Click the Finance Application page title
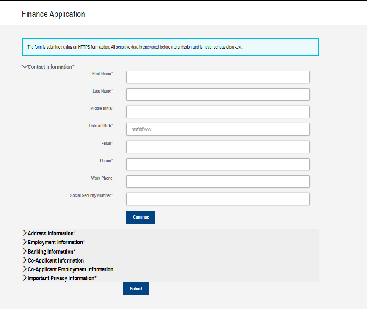This screenshot has height=309, width=367. (x=53, y=14)
